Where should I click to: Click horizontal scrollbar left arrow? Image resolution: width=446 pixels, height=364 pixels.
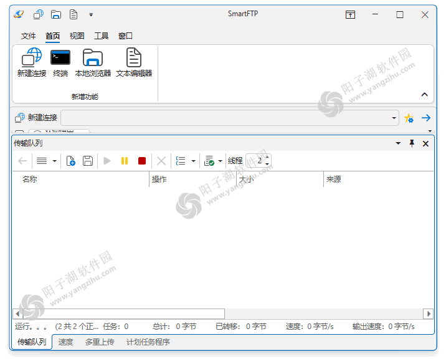tap(17, 314)
